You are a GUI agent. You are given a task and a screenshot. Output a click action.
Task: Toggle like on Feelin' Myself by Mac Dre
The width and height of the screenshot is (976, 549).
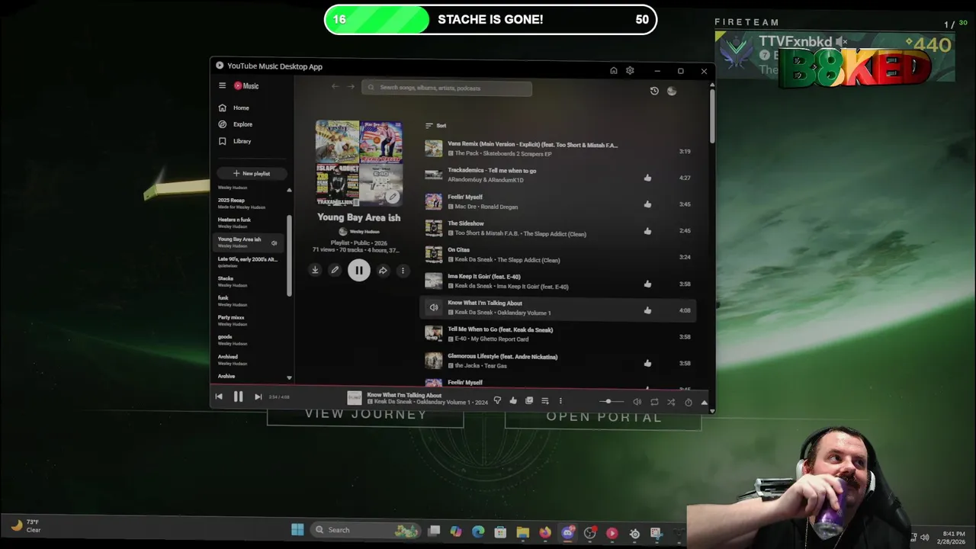pos(647,204)
